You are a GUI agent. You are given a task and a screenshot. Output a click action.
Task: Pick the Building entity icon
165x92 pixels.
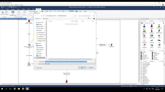(x=144, y=46)
